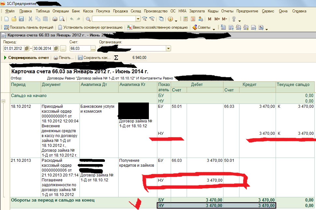
Task: Open the Банк menu
Action: click(76, 11)
